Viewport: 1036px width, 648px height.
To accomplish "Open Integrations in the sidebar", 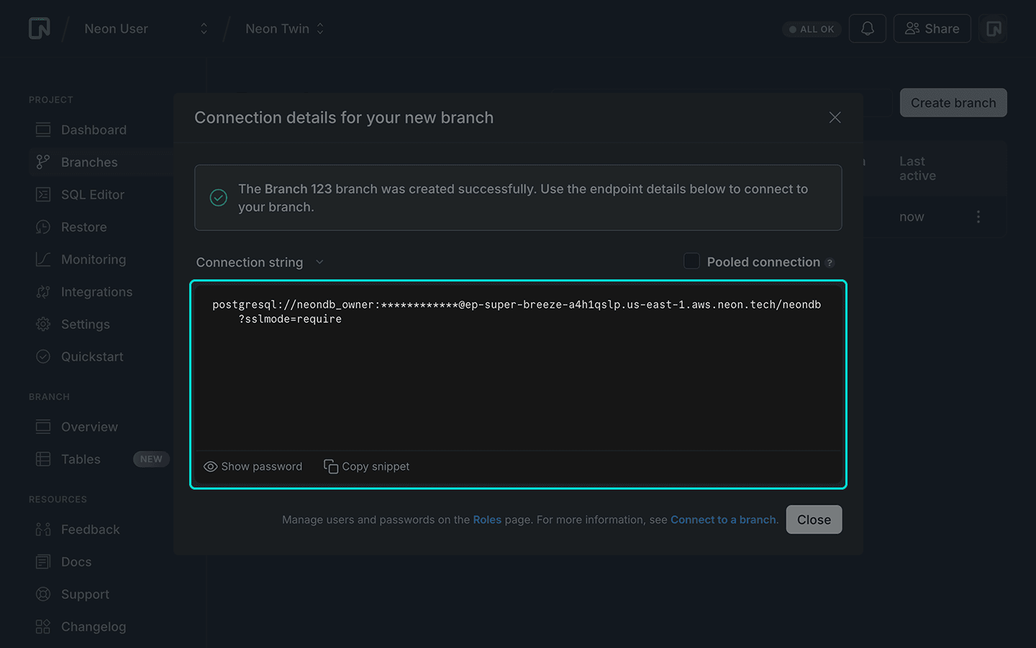I will [97, 292].
